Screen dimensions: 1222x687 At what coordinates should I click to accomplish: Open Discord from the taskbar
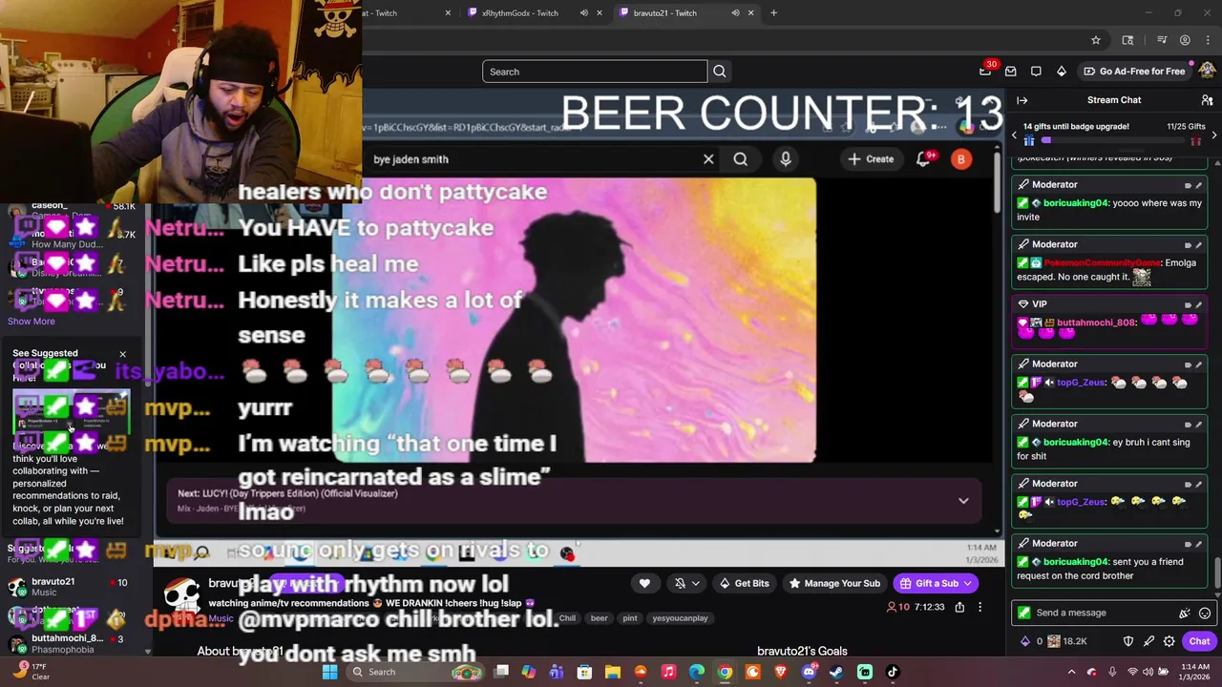click(x=809, y=672)
